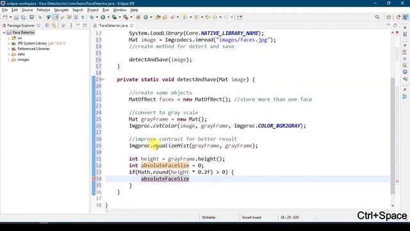This screenshot has height=231, width=410.
Task: Click the red error mark in overview ruler
Action: point(397,181)
